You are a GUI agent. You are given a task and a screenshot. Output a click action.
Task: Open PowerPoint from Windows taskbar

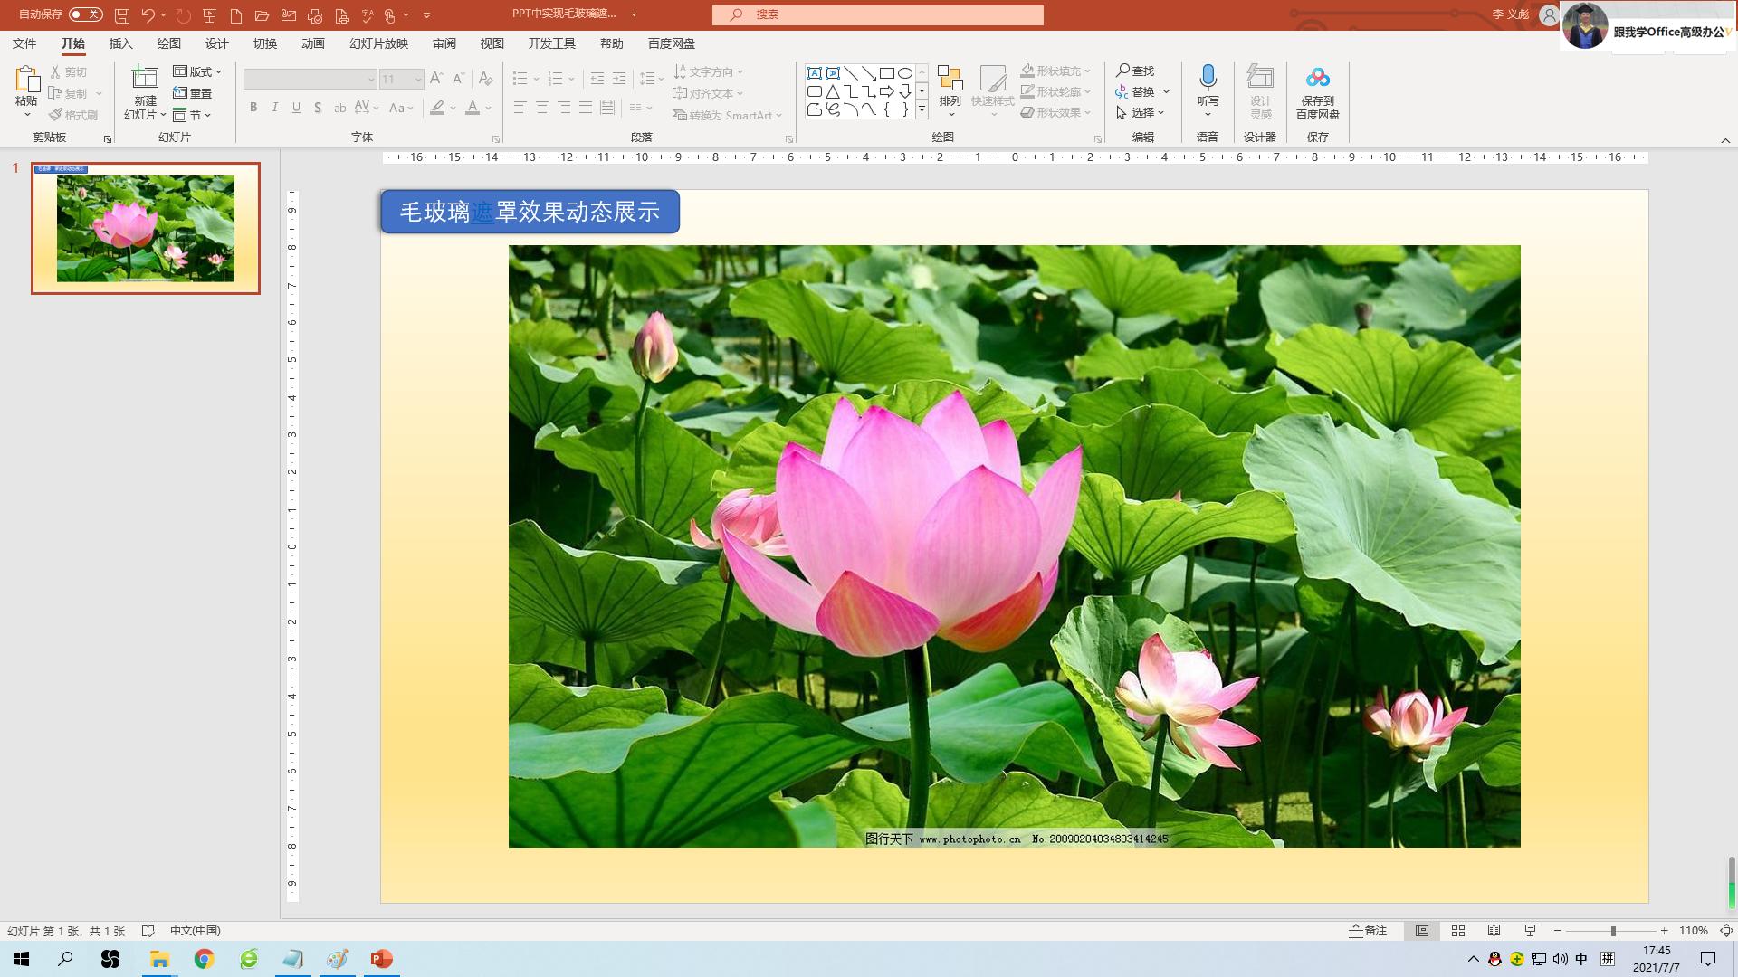[381, 959]
